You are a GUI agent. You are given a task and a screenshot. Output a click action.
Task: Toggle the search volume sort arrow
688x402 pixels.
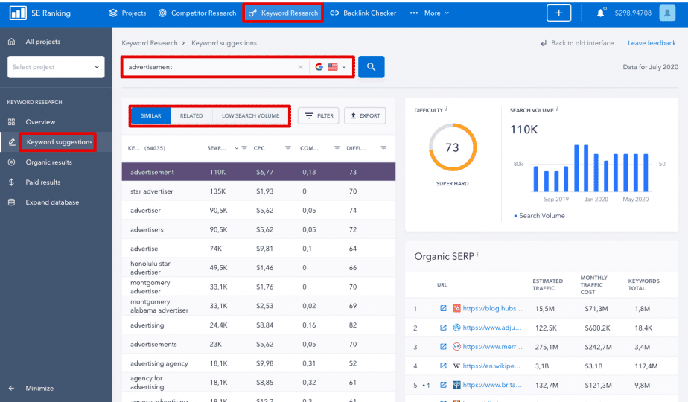(x=237, y=148)
